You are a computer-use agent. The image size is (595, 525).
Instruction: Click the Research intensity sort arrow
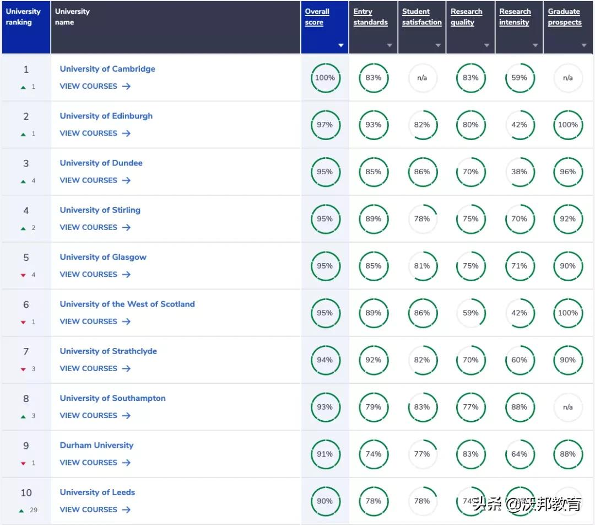click(535, 45)
